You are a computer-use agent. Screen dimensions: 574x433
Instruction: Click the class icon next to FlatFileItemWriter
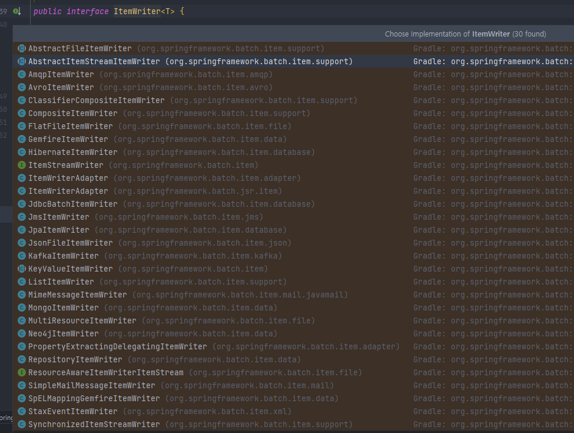(22, 127)
